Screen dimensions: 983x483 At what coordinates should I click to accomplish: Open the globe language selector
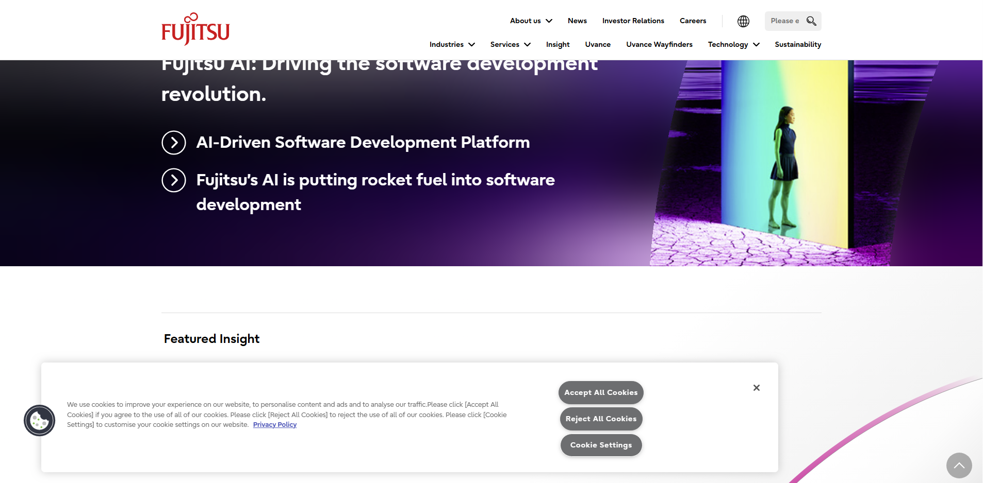tap(743, 21)
